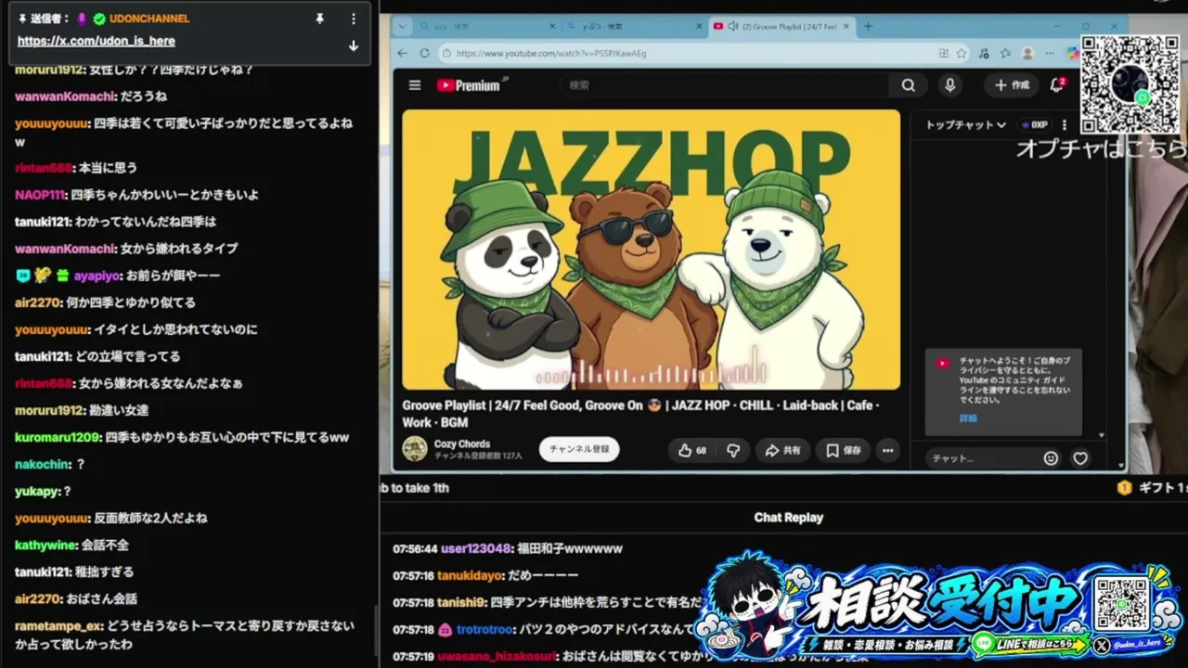This screenshot has width=1188, height=668.
Task: Reload the YouTube page
Action: [x=425, y=53]
